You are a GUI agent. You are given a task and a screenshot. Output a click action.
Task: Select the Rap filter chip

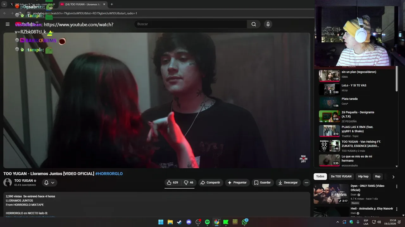[x=377, y=177]
